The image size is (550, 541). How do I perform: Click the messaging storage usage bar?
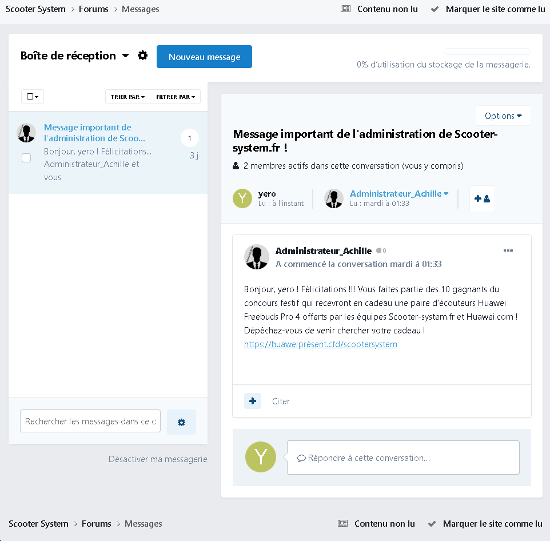pyautogui.click(x=487, y=51)
